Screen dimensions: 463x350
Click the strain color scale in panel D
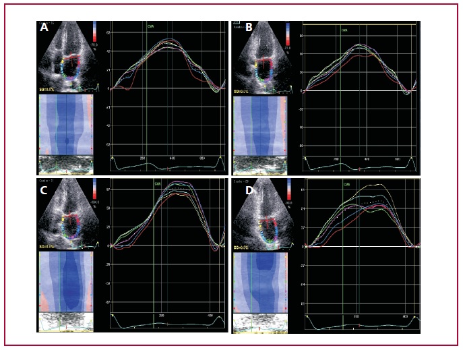290,194
